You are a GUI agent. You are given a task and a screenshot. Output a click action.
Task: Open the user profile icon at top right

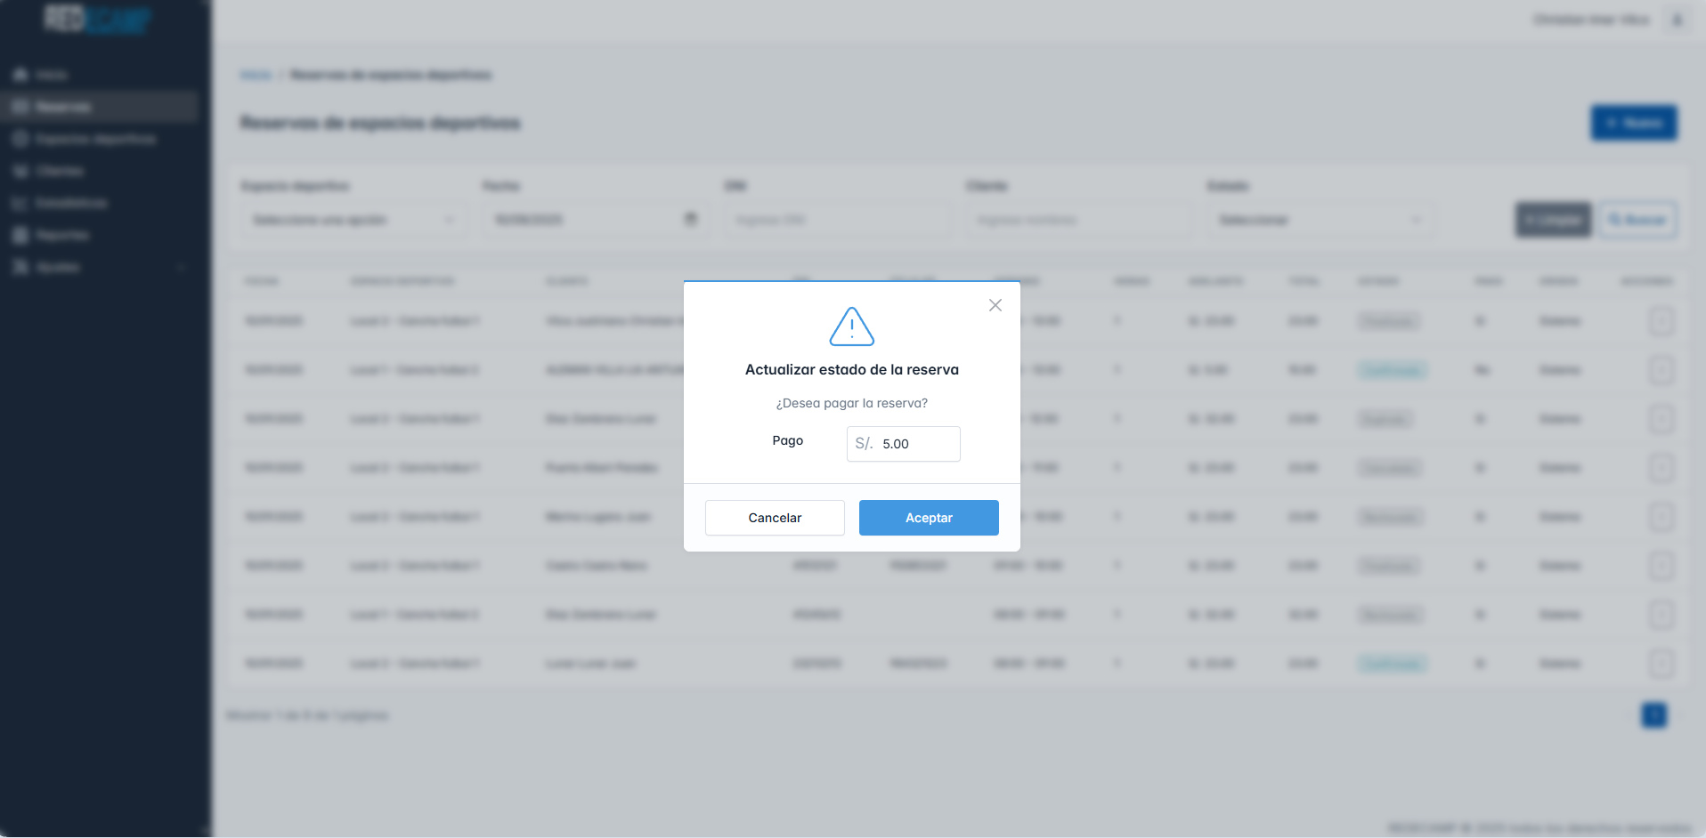pyautogui.click(x=1677, y=20)
